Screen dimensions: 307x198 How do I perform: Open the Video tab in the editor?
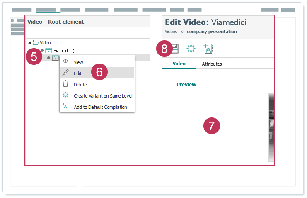(x=179, y=64)
